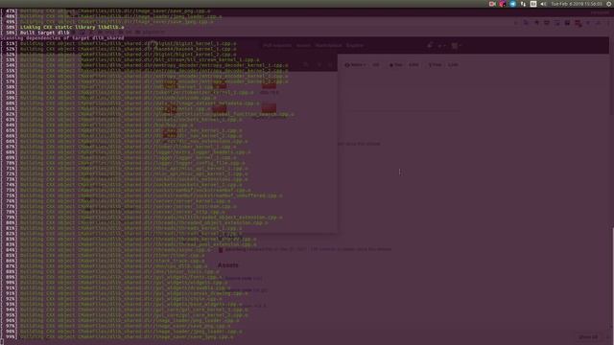Open the system settings gear menu
Screen dimensions: 614x345
(x=609, y=4)
